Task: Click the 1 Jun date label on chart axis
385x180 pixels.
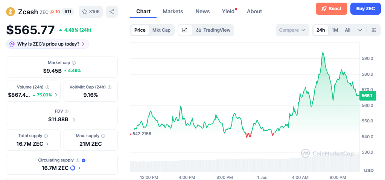Action: tap(262, 177)
